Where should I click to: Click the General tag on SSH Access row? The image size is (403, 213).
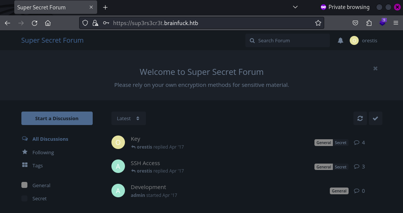click(323, 167)
